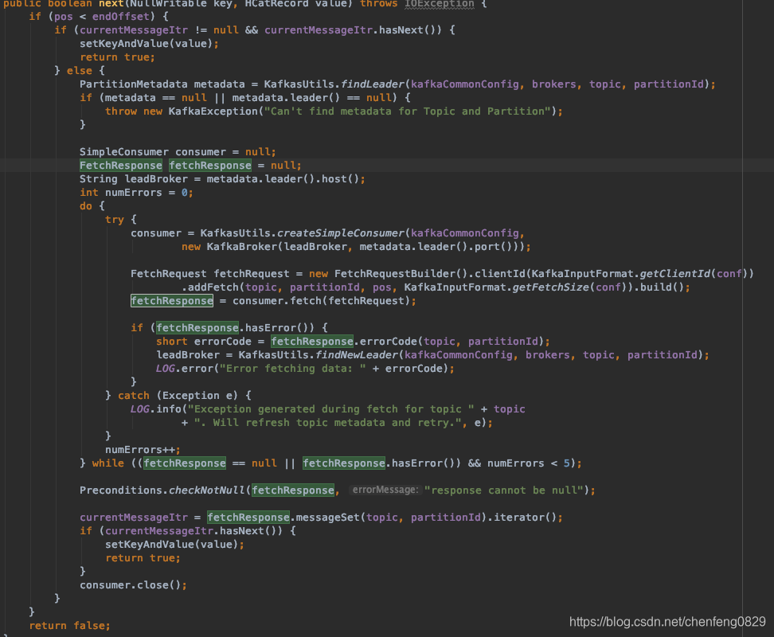Click the throw keyword
Image resolution: width=774 pixels, height=637 pixels.
[x=121, y=111]
